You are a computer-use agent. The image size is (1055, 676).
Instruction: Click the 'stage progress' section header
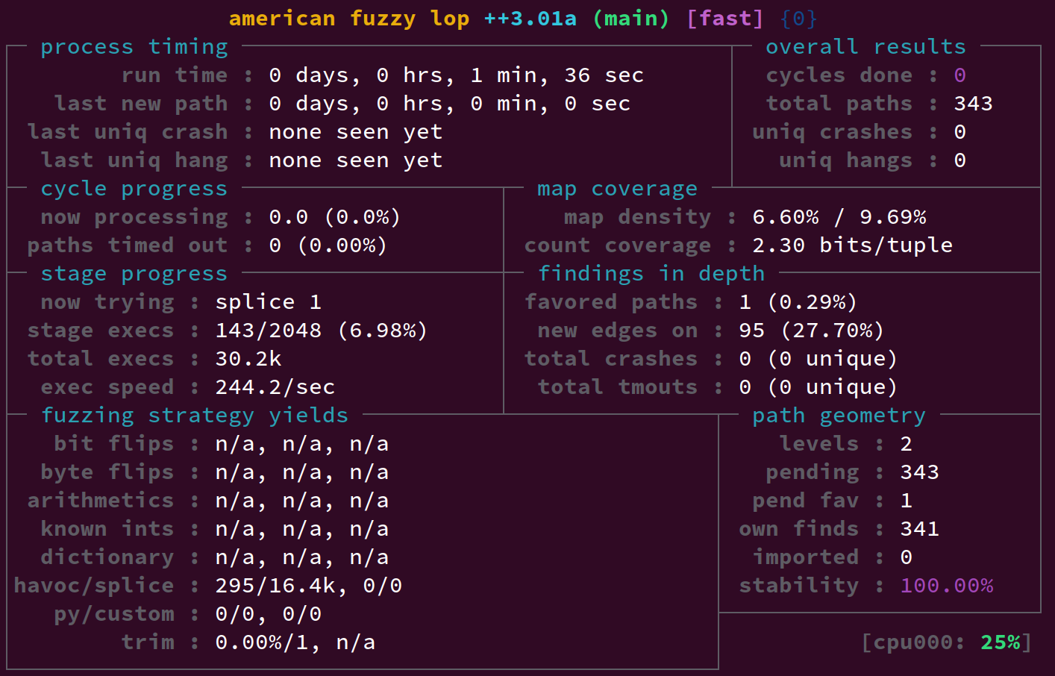point(134,274)
